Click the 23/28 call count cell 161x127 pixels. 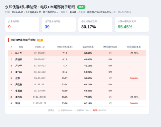tap(65, 103)
